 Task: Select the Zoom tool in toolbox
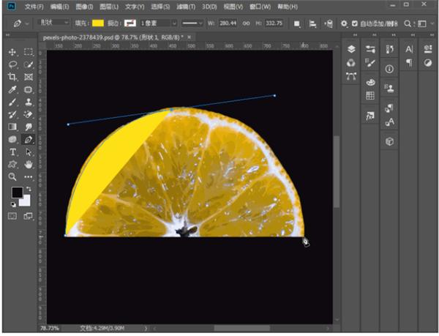[x=12, y=176]
